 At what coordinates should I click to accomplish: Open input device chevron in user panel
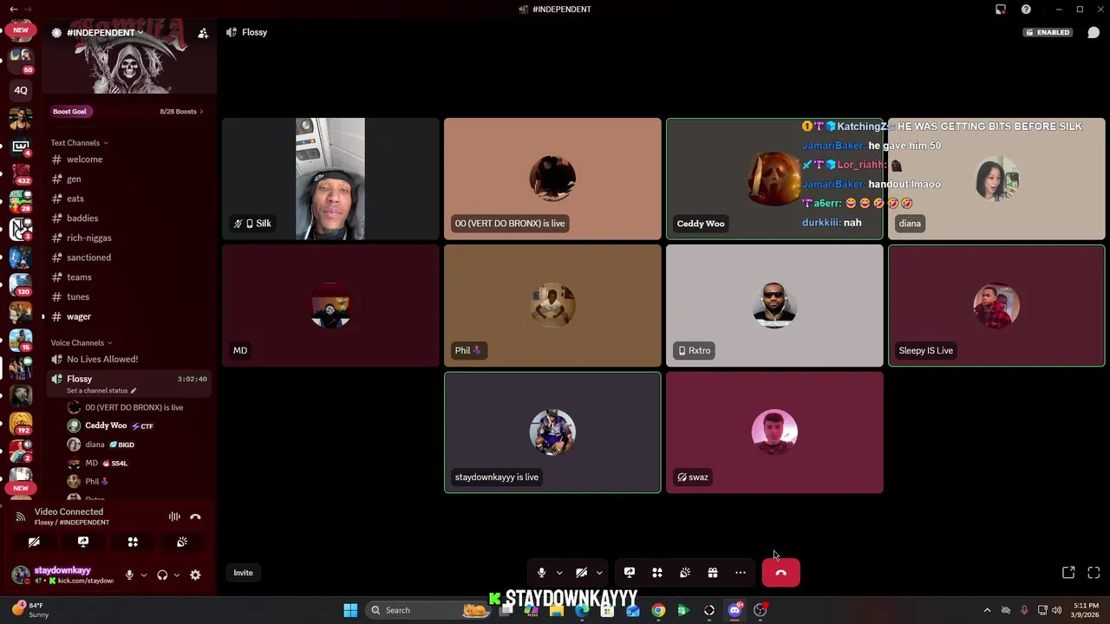144,575
